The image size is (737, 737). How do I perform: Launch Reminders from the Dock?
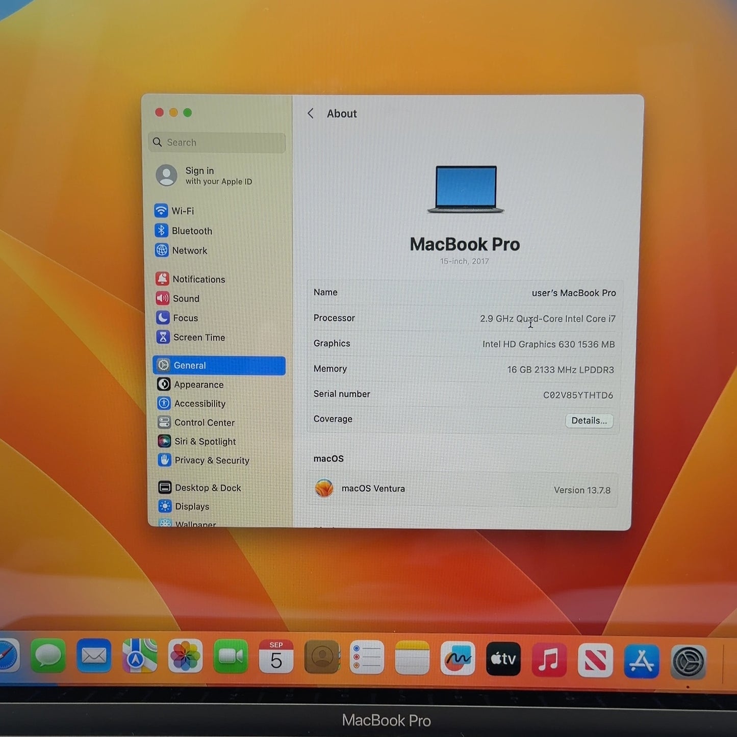pos(367,658)
